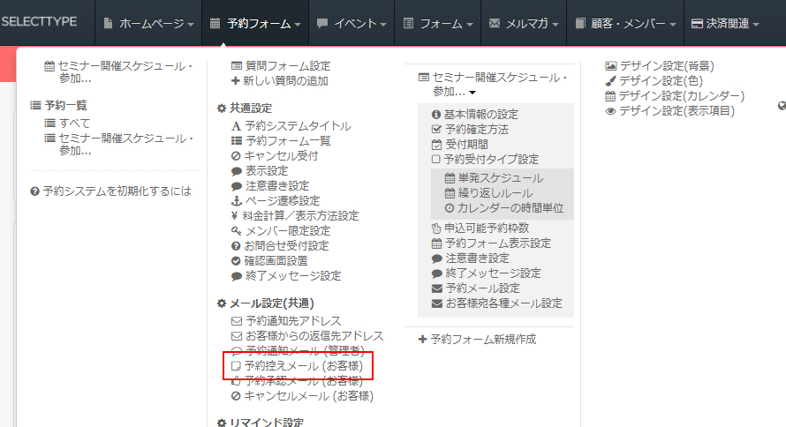The height and width of the screenshot is (427, 786).
Task: Click the yen icon for 料金計算/表示方法設定
Action: tap(236, 216)
